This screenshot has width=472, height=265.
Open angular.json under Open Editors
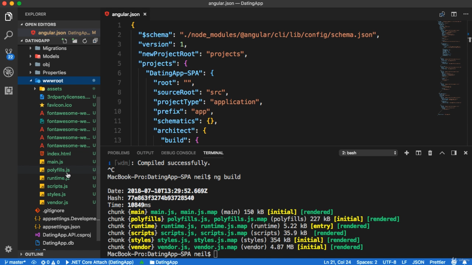click(59, 33)
